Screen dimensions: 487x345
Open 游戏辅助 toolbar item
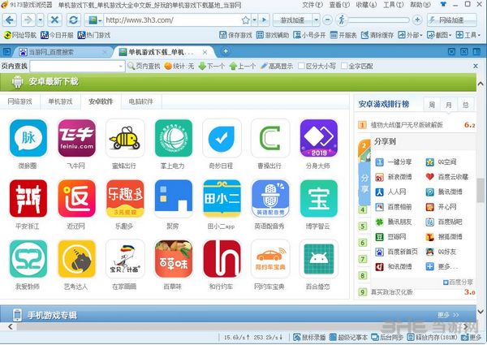273,35
